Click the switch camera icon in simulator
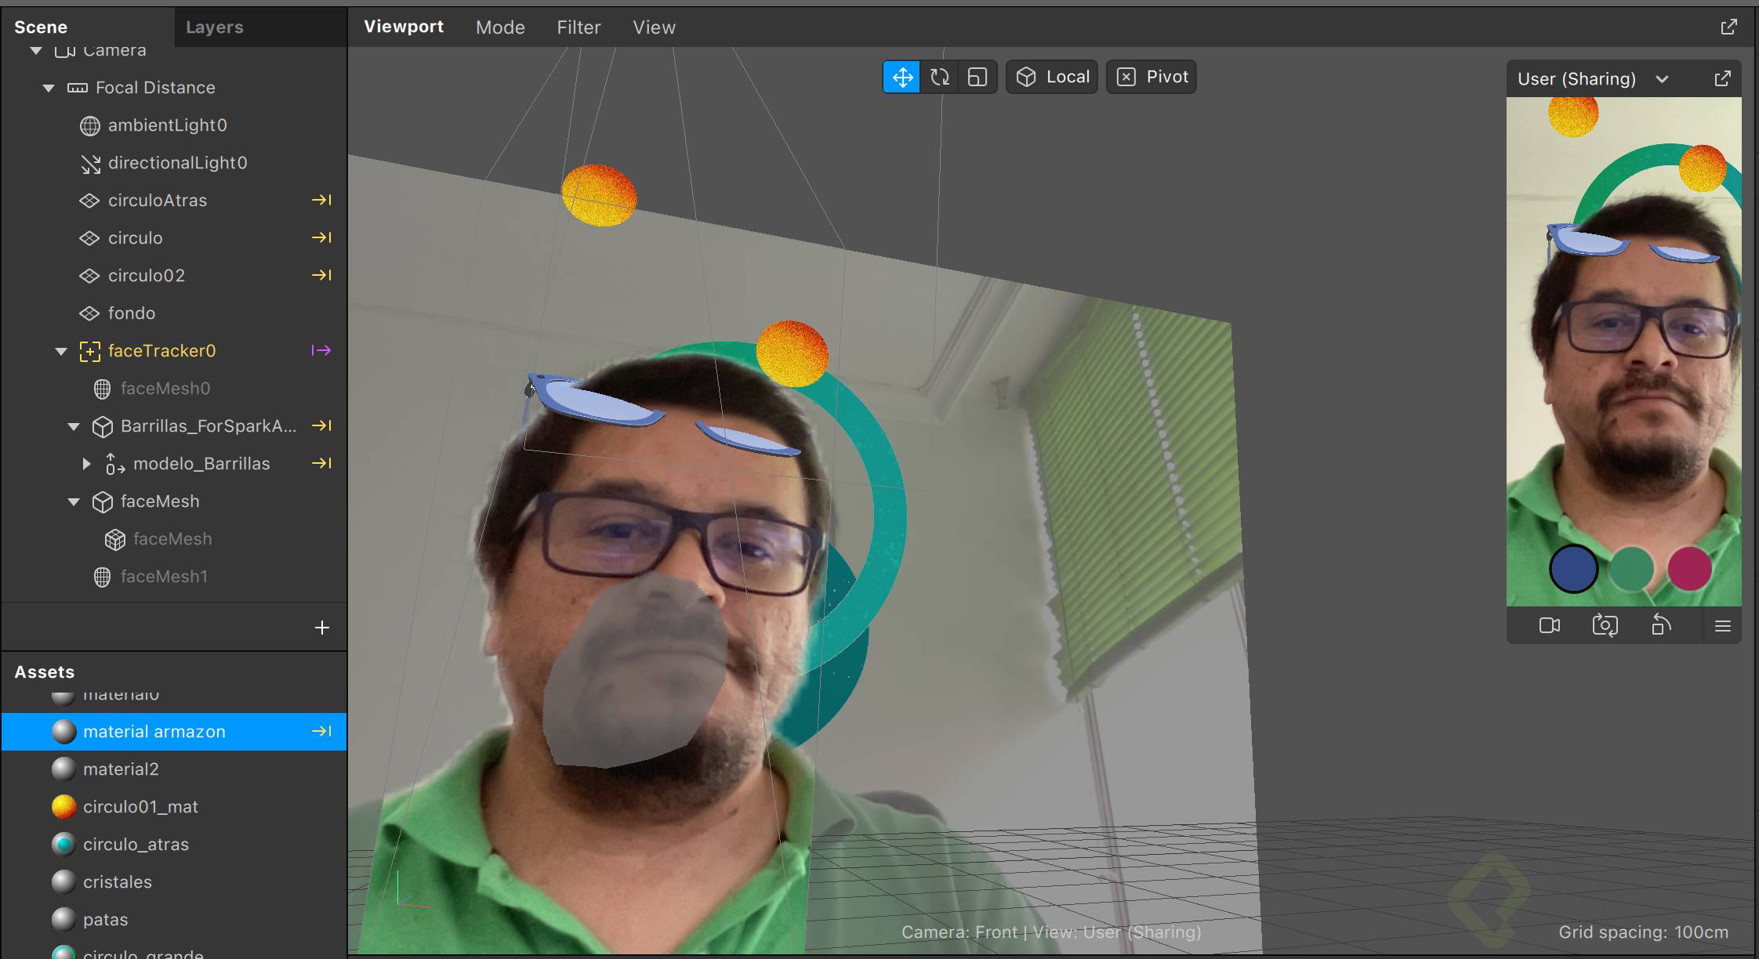The image size is (1759, 959). (1605, 625)
